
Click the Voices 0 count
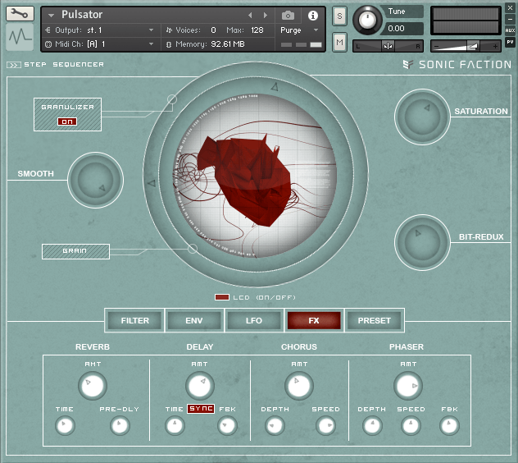tap(213, 30)
